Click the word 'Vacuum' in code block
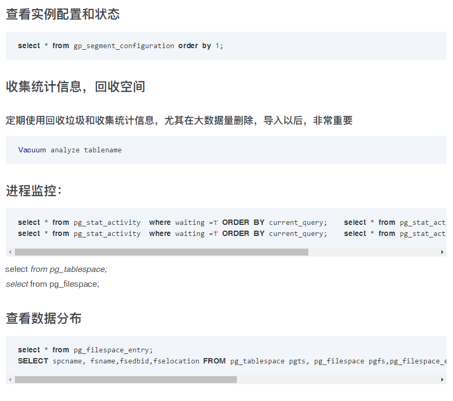This screenshot has height=401, width=453. pyautogui.click(x=32, y=150)
